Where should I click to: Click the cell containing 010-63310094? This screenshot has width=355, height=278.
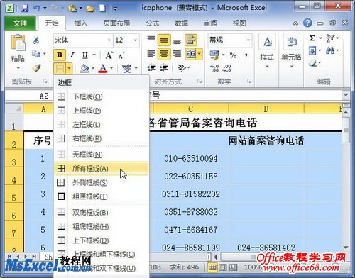point(190,158)
